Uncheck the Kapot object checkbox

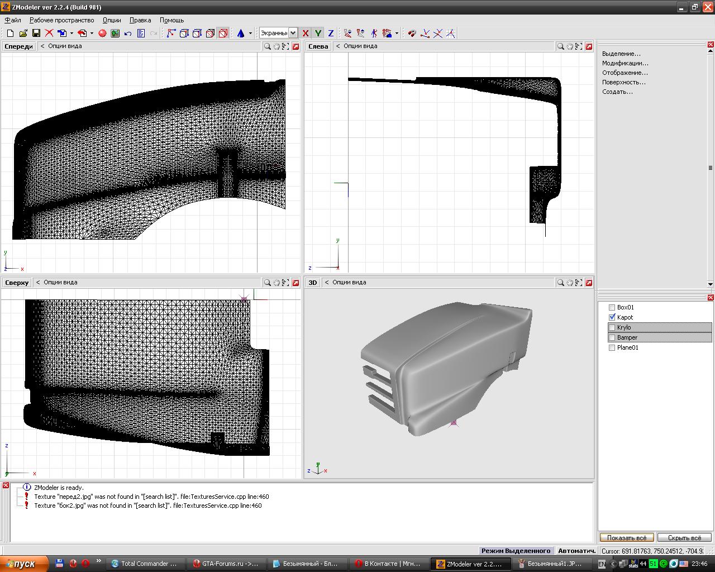pyautogui.click(x=612, y=317)
